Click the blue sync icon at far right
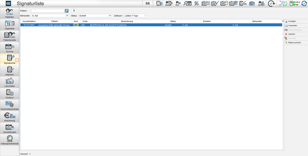 point(304,3)
